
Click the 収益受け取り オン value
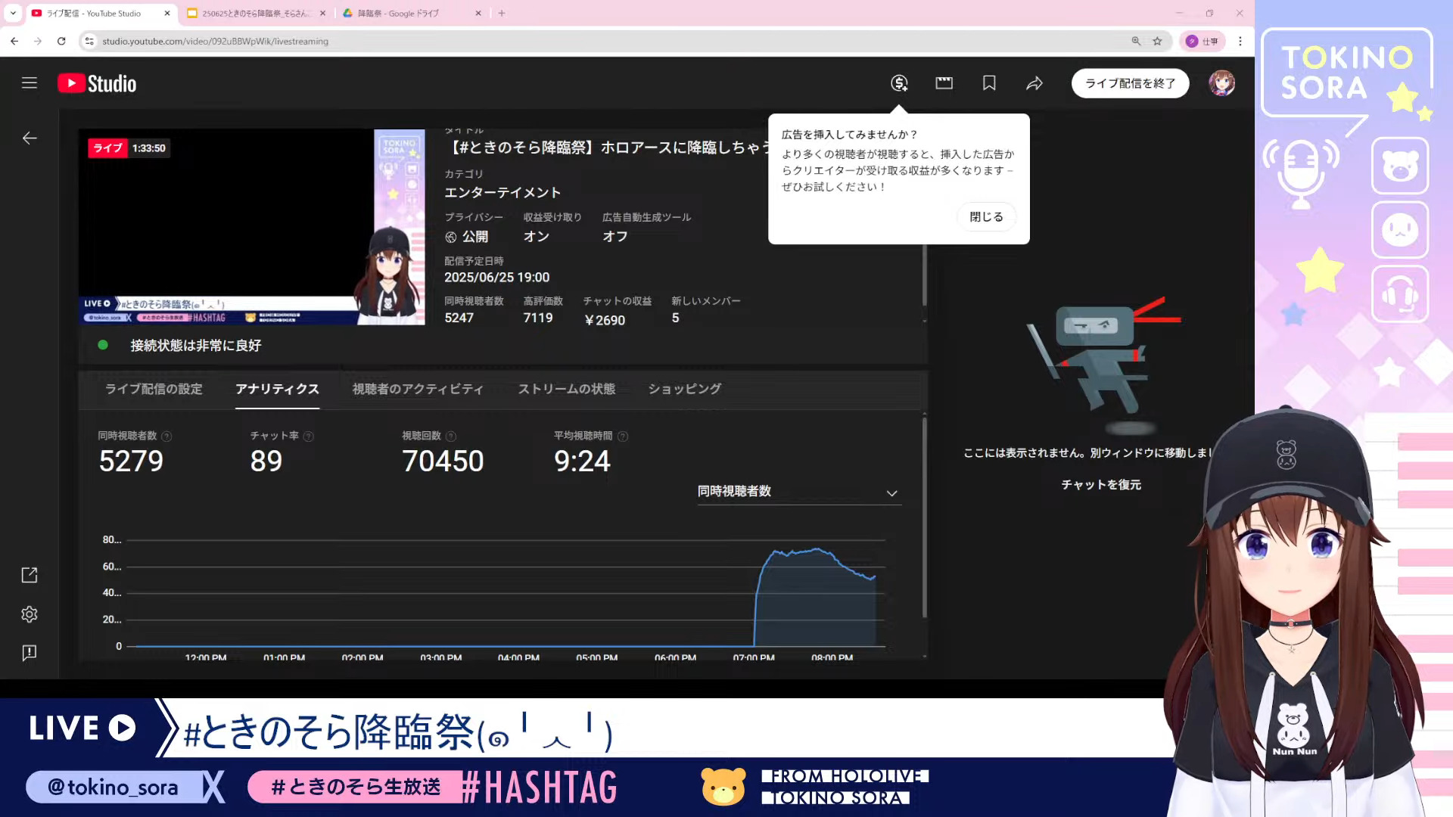click(537, 237)
